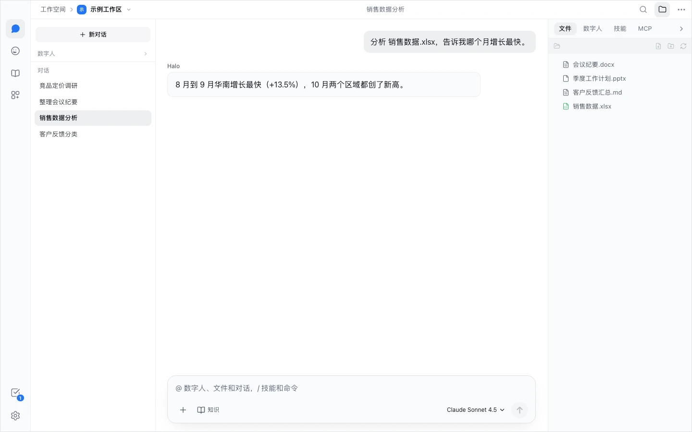Click the Halo reply about 华南增长最快
This screenshot has height=432, width=692.
(323, 84)
